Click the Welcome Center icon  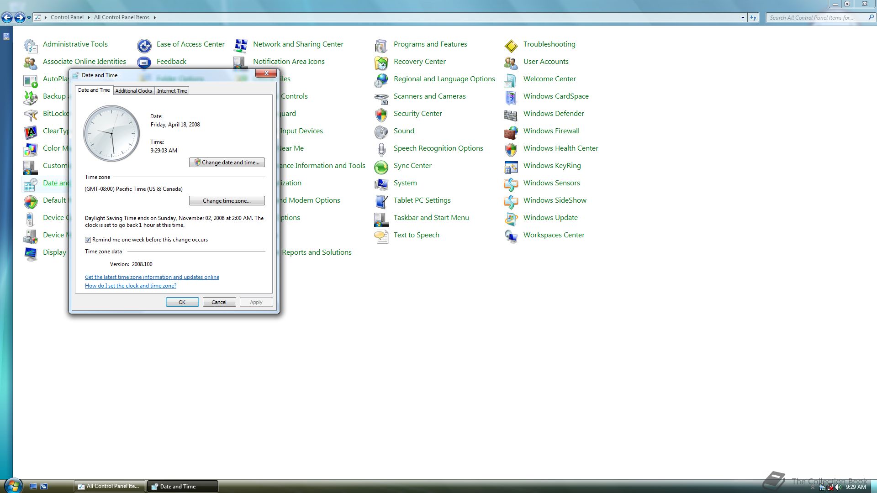[511, 80]
